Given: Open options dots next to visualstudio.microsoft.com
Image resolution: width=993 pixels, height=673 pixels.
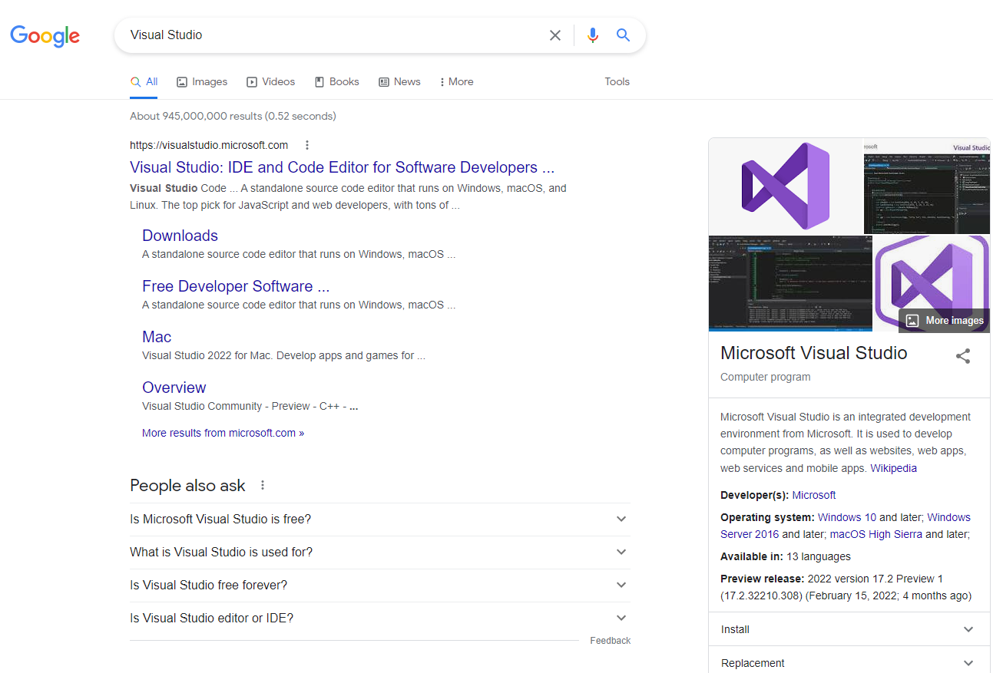Looking at the screenshot, I should click(307, 145).
